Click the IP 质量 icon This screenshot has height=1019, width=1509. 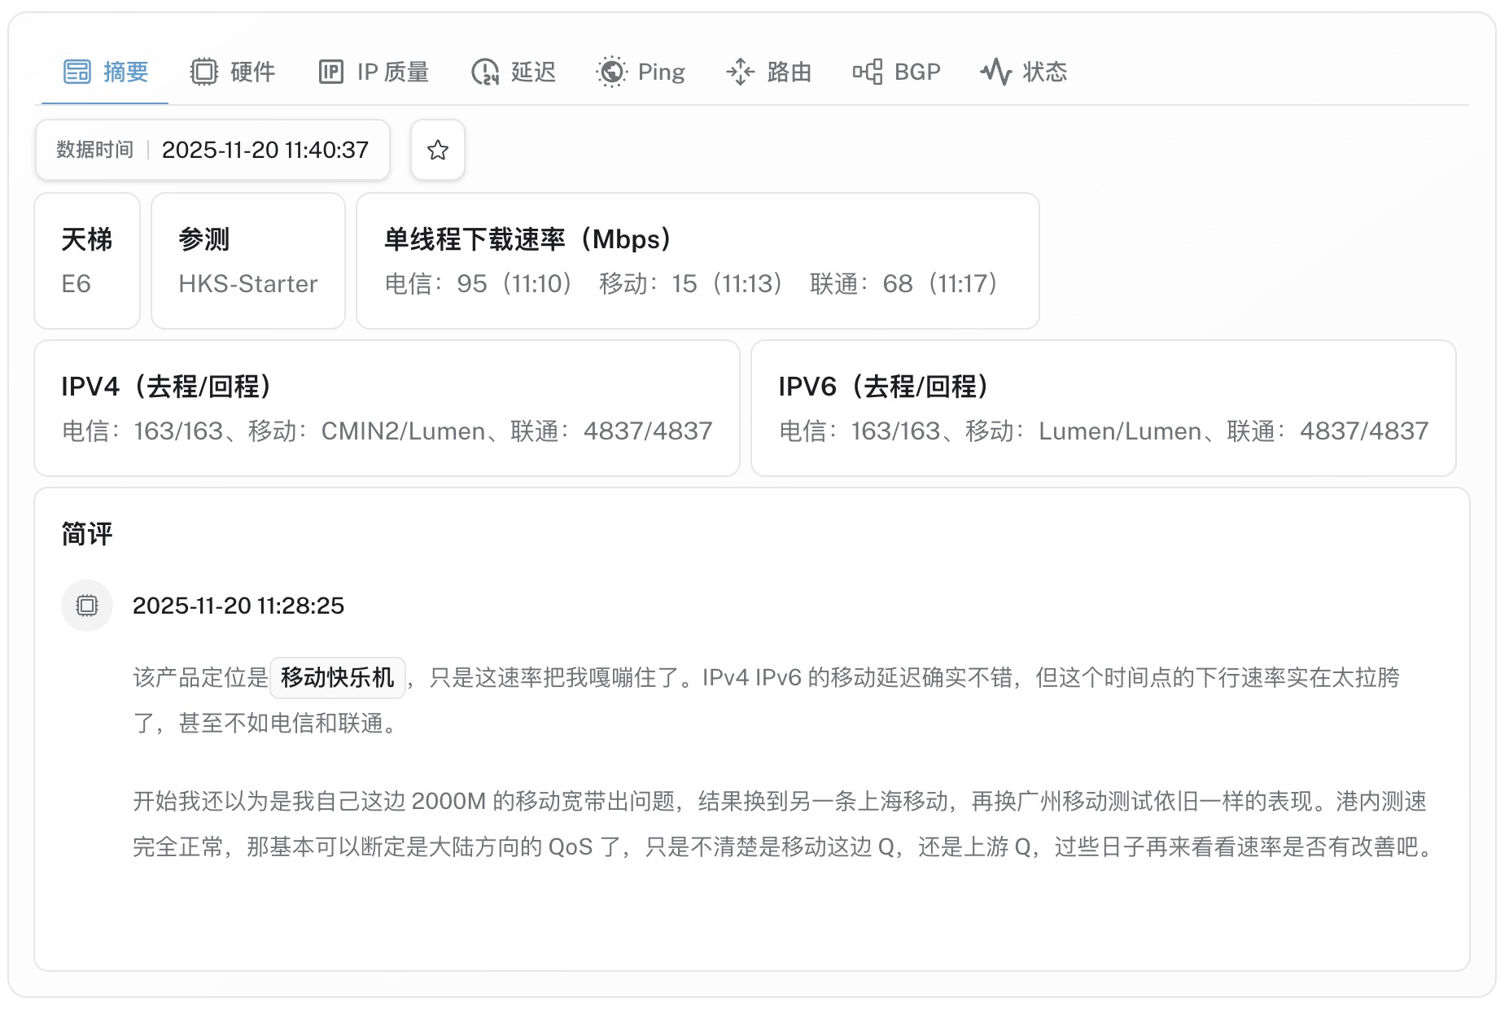330,72
